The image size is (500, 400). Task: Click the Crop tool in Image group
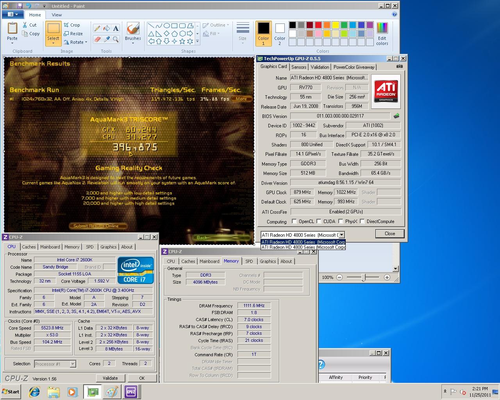point(72,25)
